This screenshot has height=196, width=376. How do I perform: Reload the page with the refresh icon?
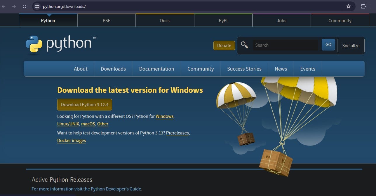(x=25, y=6)
